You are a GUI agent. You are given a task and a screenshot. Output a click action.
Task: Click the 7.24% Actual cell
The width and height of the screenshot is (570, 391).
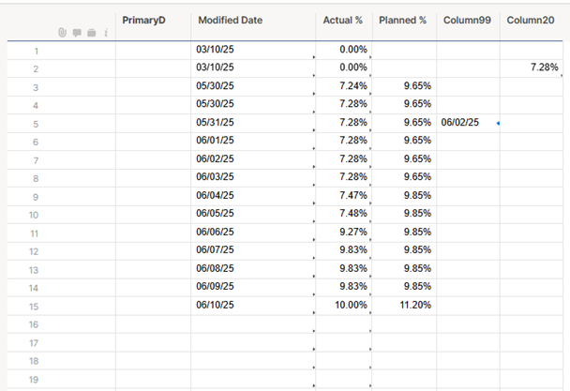click(344, 86)
